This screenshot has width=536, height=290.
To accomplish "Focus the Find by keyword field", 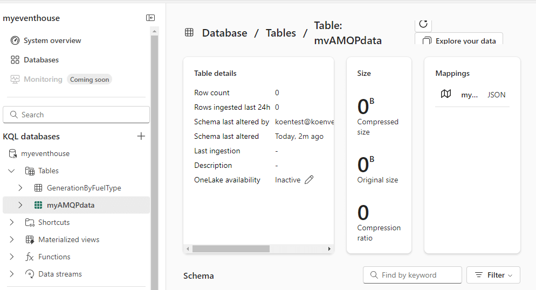I will coord(413,275).
